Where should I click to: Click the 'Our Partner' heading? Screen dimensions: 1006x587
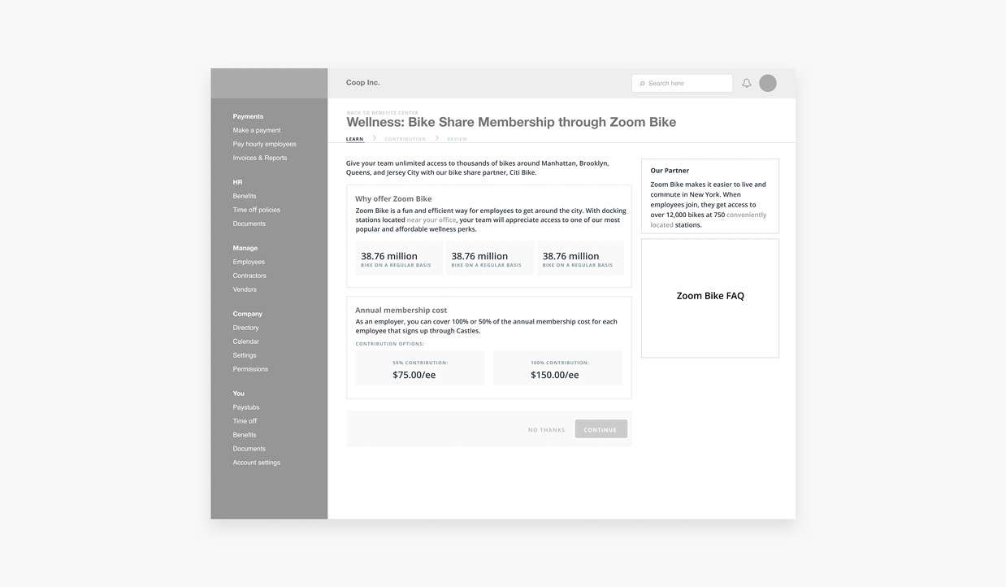point(670,171)
